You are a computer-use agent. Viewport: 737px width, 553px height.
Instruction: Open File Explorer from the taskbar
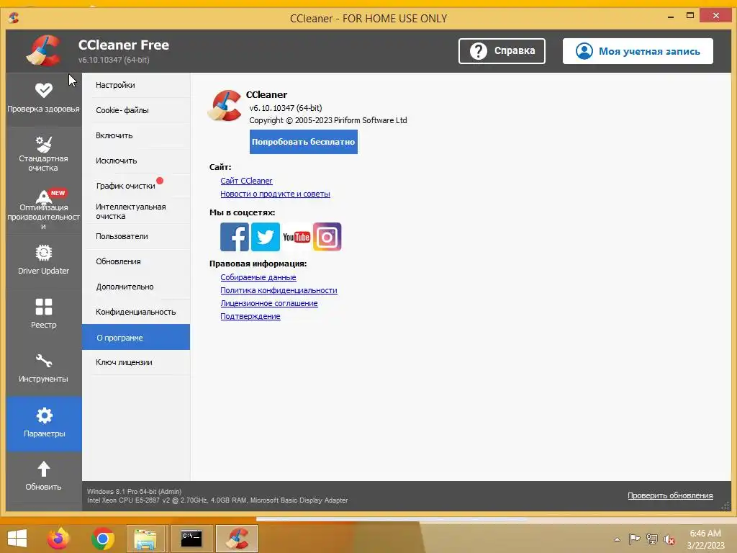click(x=145, y=539)
